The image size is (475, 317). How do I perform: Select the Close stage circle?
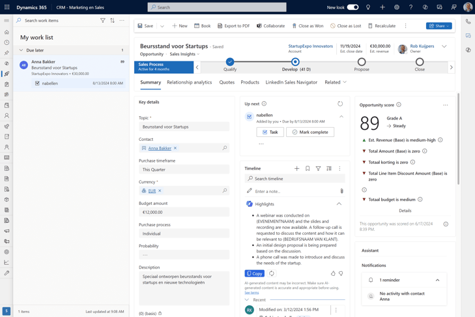coord(420,62)
